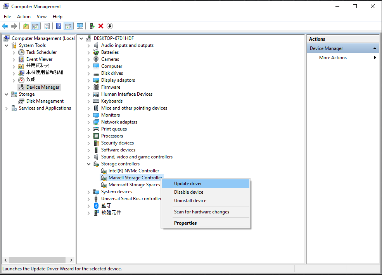Click Update device driver toolbar icon
Image resolution: width=382 pixels, height=275 pixels.
click(x=92, y=26)
